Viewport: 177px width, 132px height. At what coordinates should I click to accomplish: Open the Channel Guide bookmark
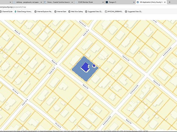[x=6, y=12]
